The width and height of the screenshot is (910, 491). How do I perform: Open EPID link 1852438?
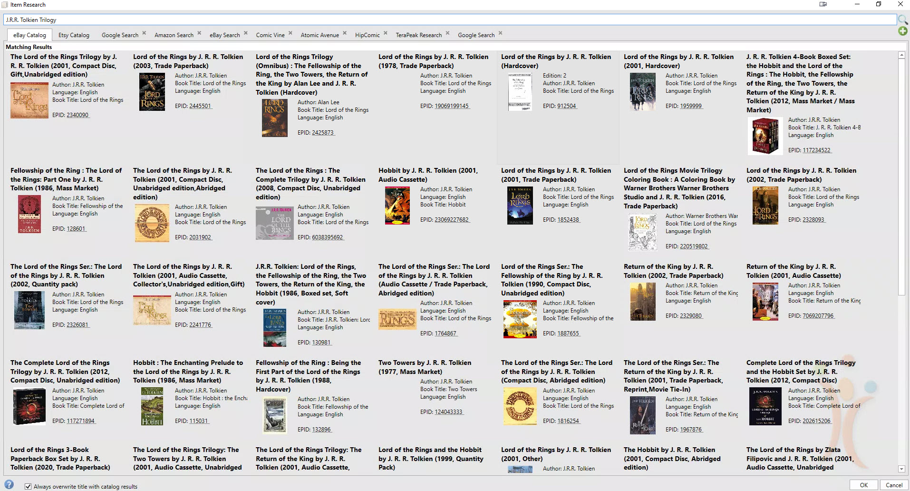[568, 220]
